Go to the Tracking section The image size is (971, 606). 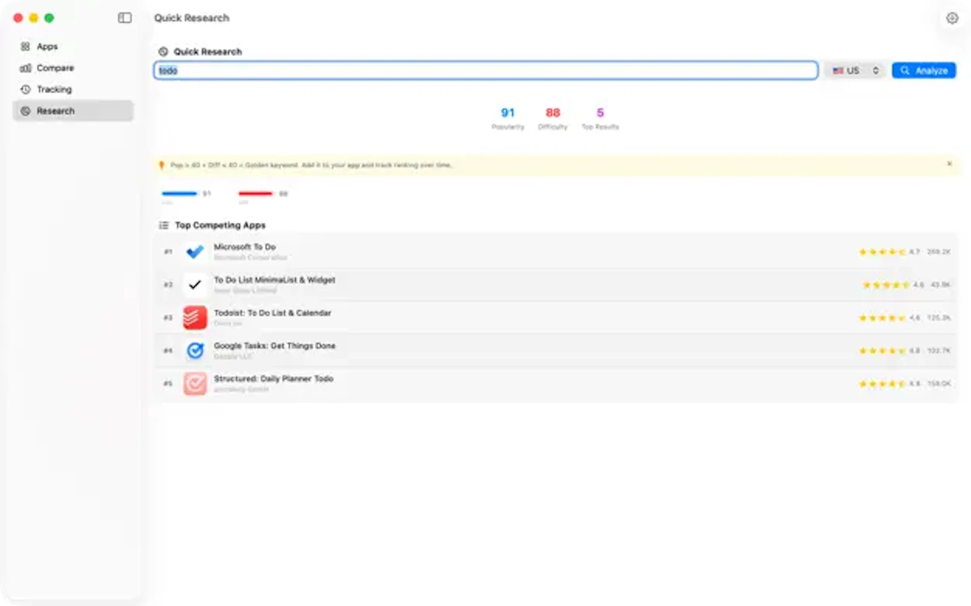[x=73, y=89]
